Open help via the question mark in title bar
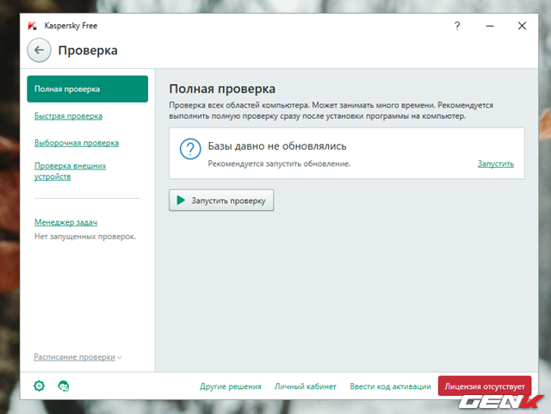Image resolution: width=551 pixels, height=414 pixels. (x=457, y=26)
